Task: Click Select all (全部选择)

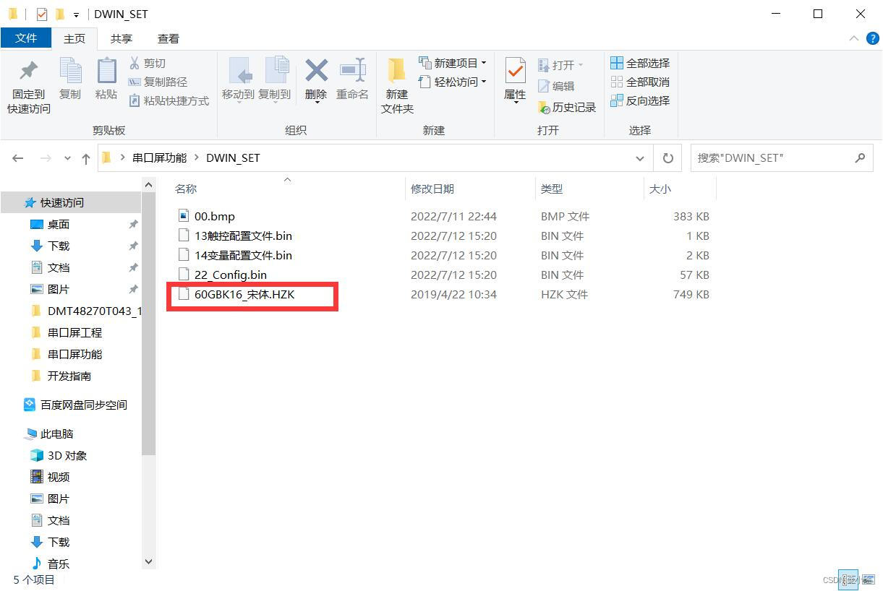Action: coord(640,64)
